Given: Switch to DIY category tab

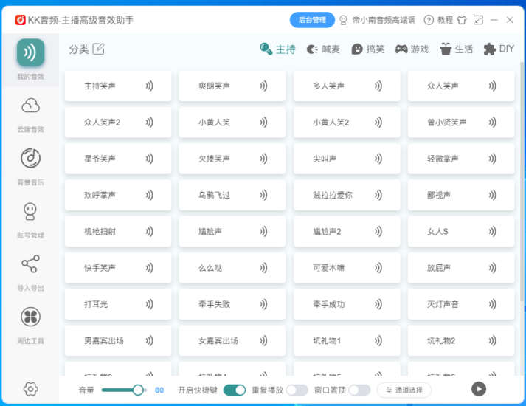Looking at the screenshot, I should [x=499, y=49].
